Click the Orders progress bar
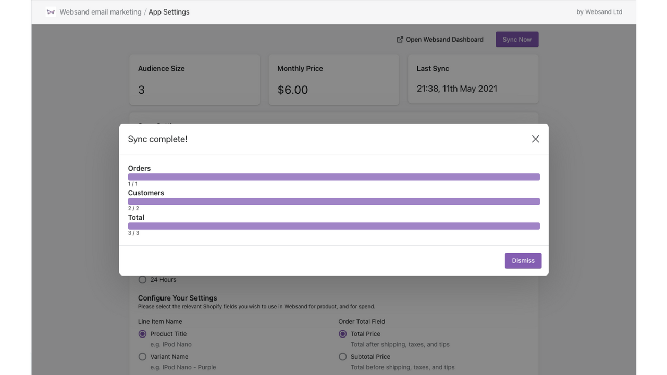Image resolution: width=667 pixels, height=375 pixels. [x=333, y=177]
